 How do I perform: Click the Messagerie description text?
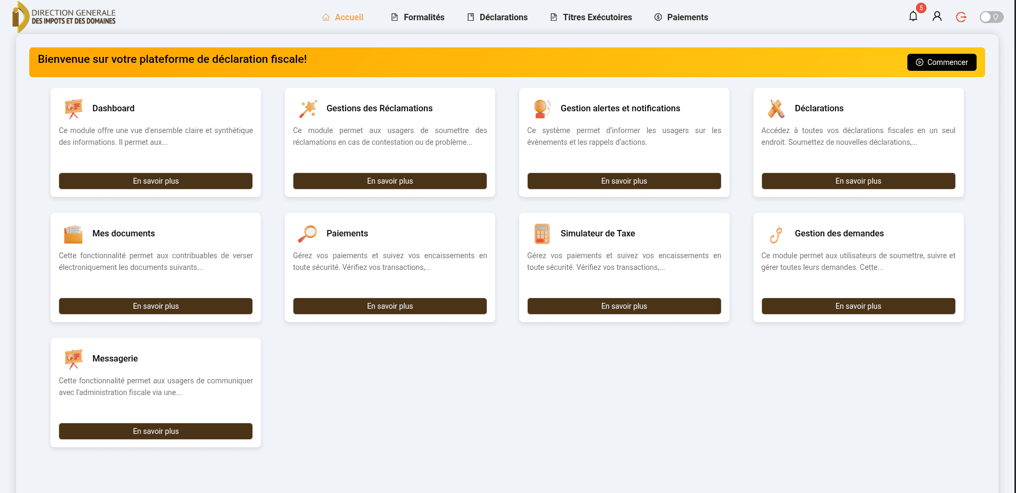155,387
